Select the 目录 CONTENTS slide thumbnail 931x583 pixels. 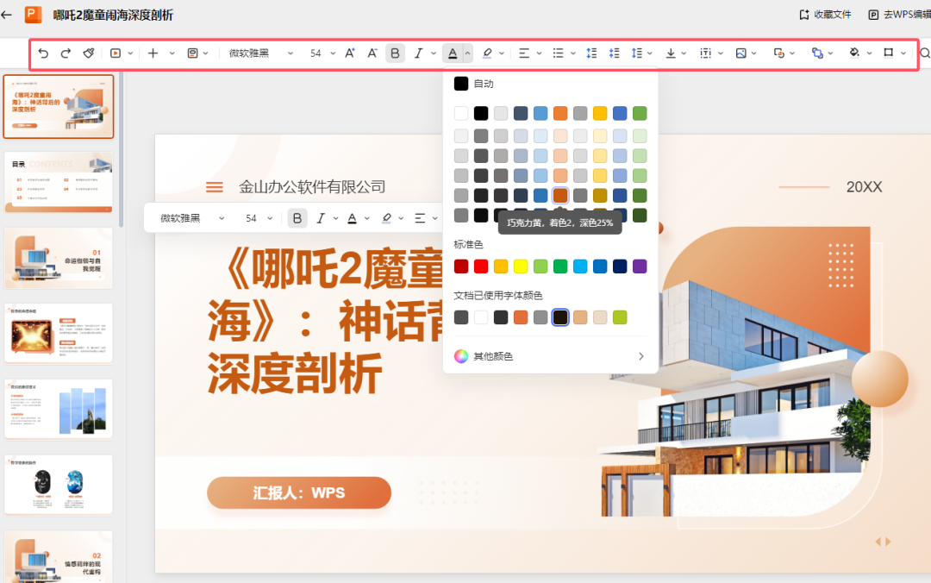59,183
